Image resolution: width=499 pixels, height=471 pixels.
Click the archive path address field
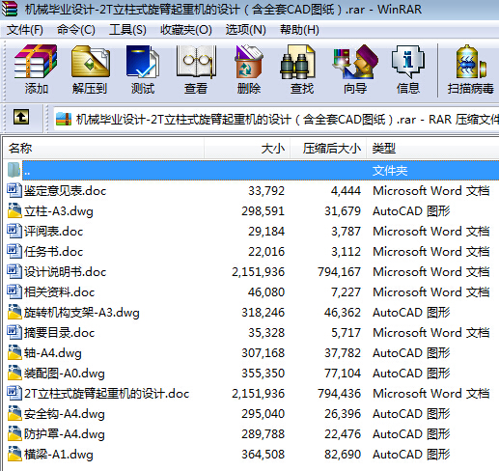[x=276, y=120]
